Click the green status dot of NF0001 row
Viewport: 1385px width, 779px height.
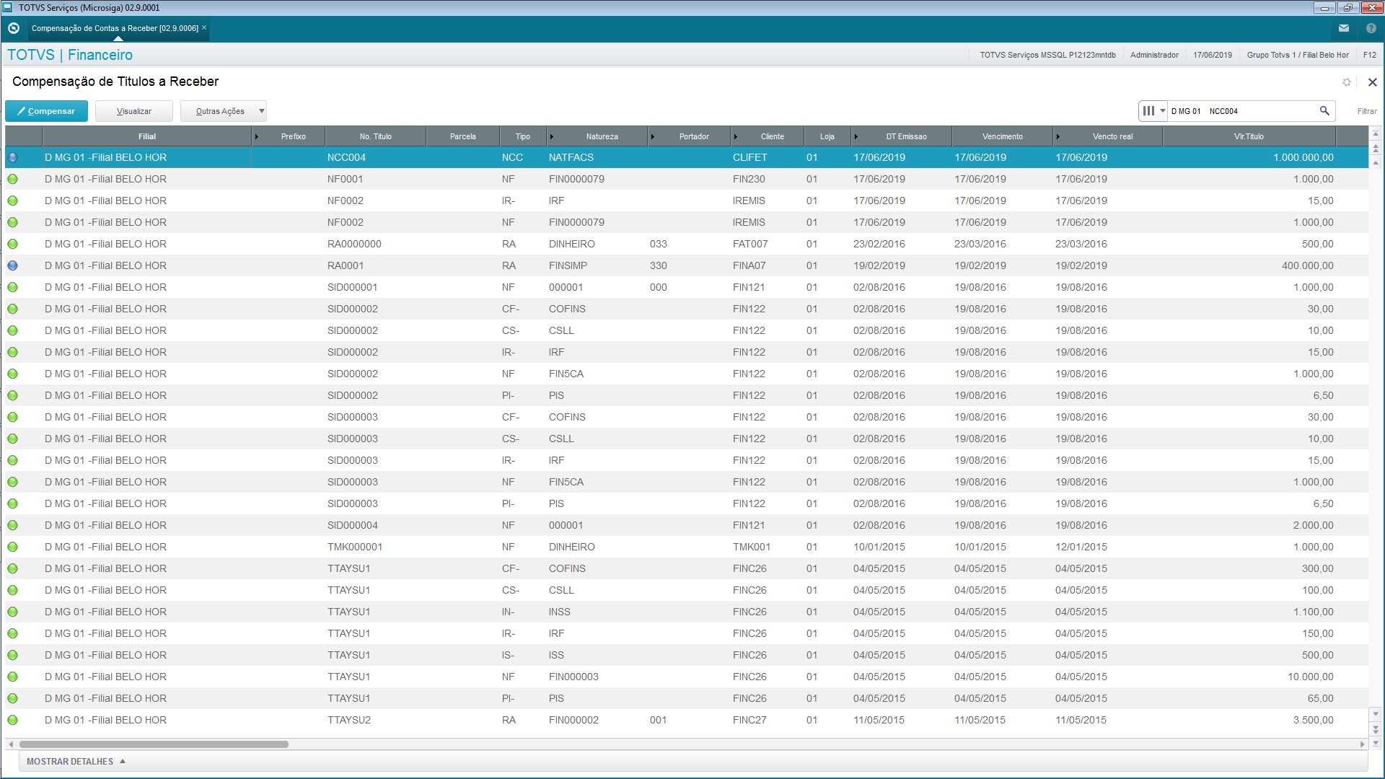13,179
